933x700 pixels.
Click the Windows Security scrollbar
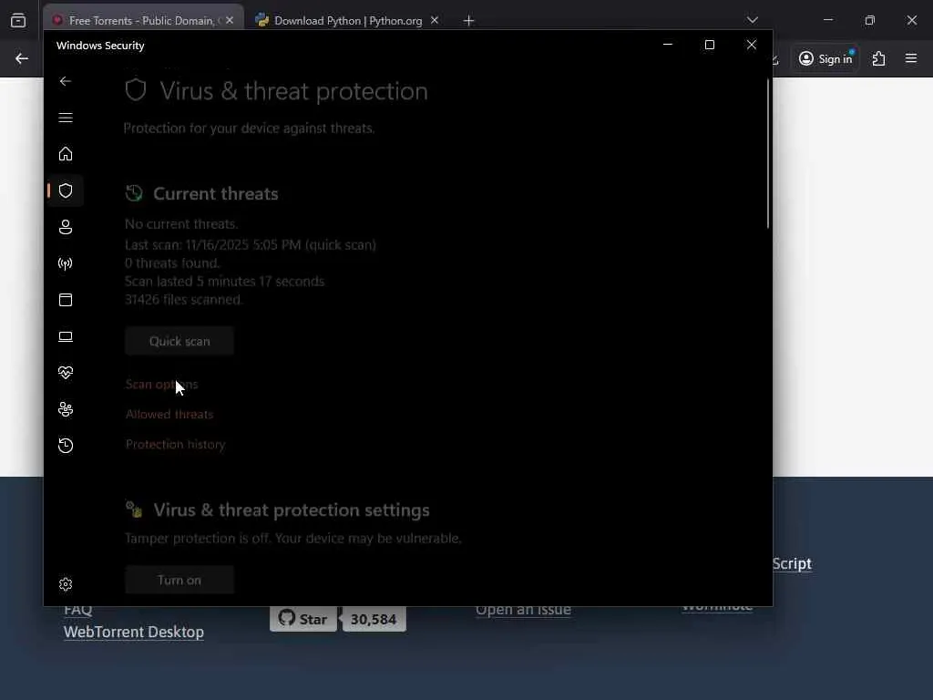[767, 153]
